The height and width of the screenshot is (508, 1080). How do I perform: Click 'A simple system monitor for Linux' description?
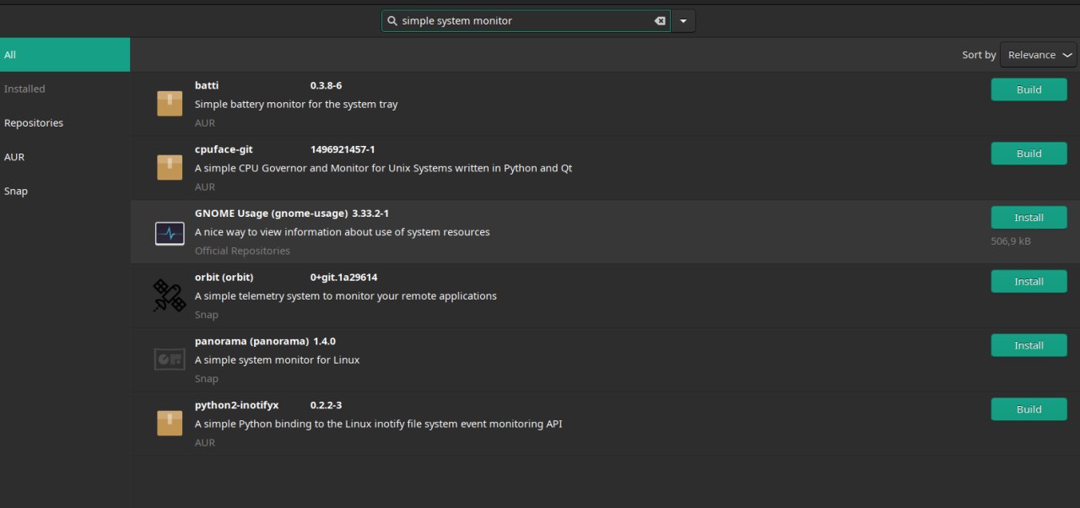click(277, 360)
